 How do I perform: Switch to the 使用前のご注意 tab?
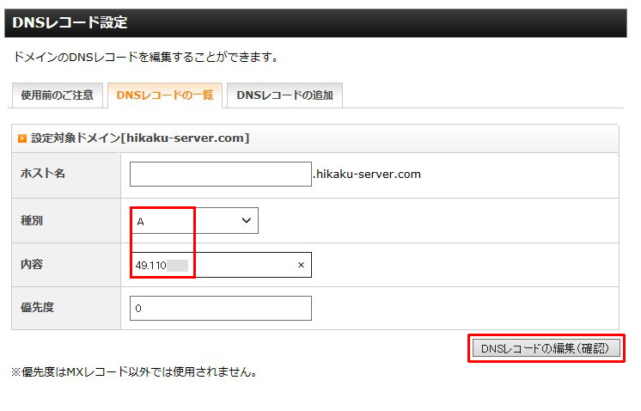click(57, 95)
